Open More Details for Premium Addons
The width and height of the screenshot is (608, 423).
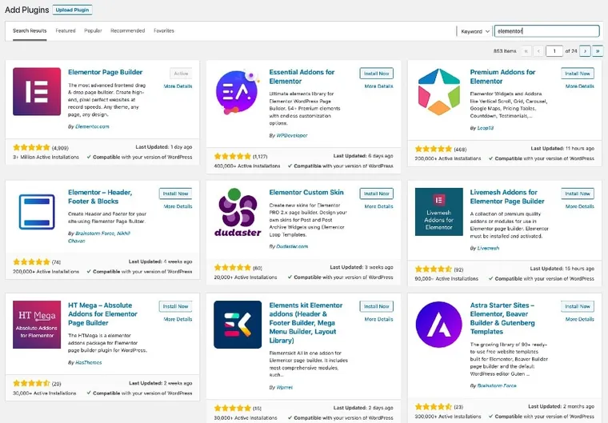[x=580, y=86]
